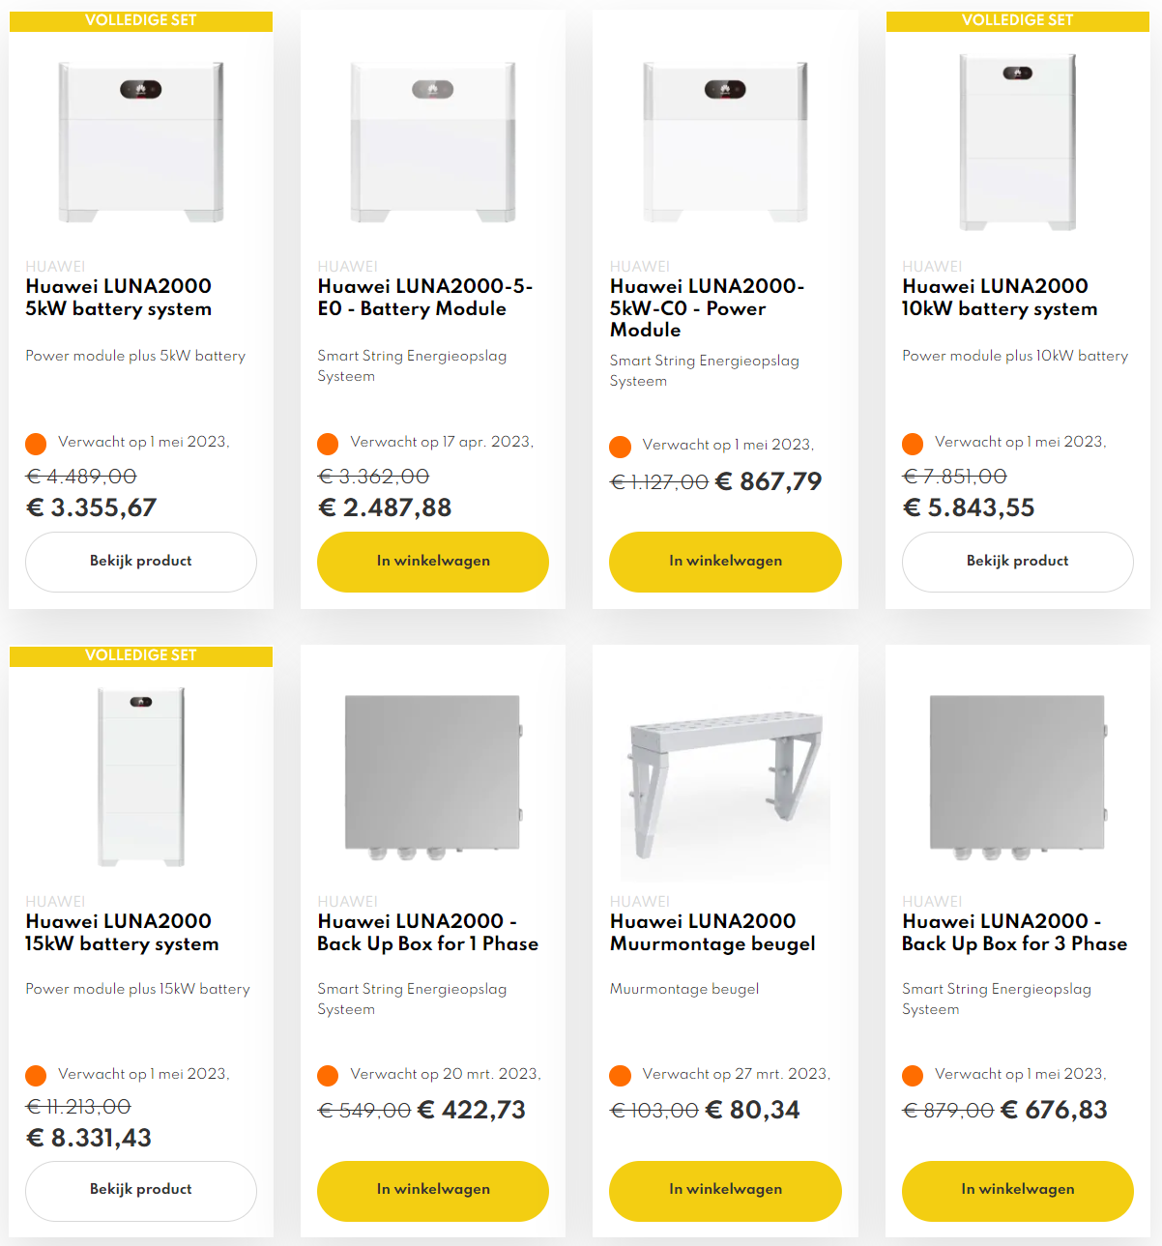The width and height of the screenshot is (1162, 1246).
Task: Open Huawei LUNA2000 10kW battery system title link
Action: [1000, 298]
